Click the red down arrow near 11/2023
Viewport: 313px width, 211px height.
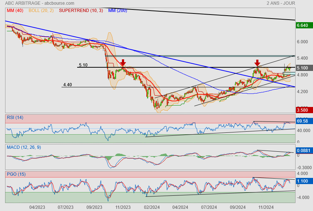(123, 63)
